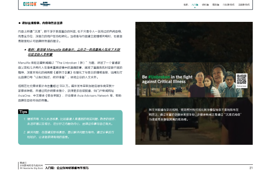This screenshot has width=271, height=171.
Task: Click the white caption text over the photo
Action: coord(195,114)
